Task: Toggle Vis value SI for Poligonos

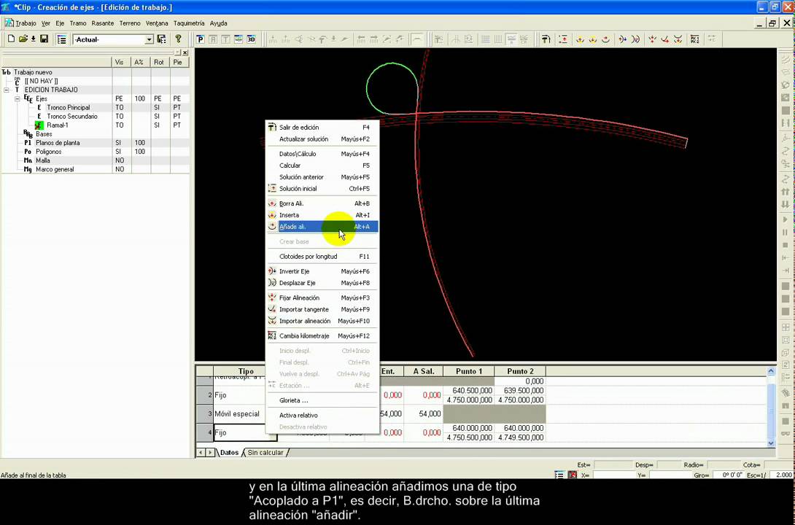Action: click(x=119, y=152)
